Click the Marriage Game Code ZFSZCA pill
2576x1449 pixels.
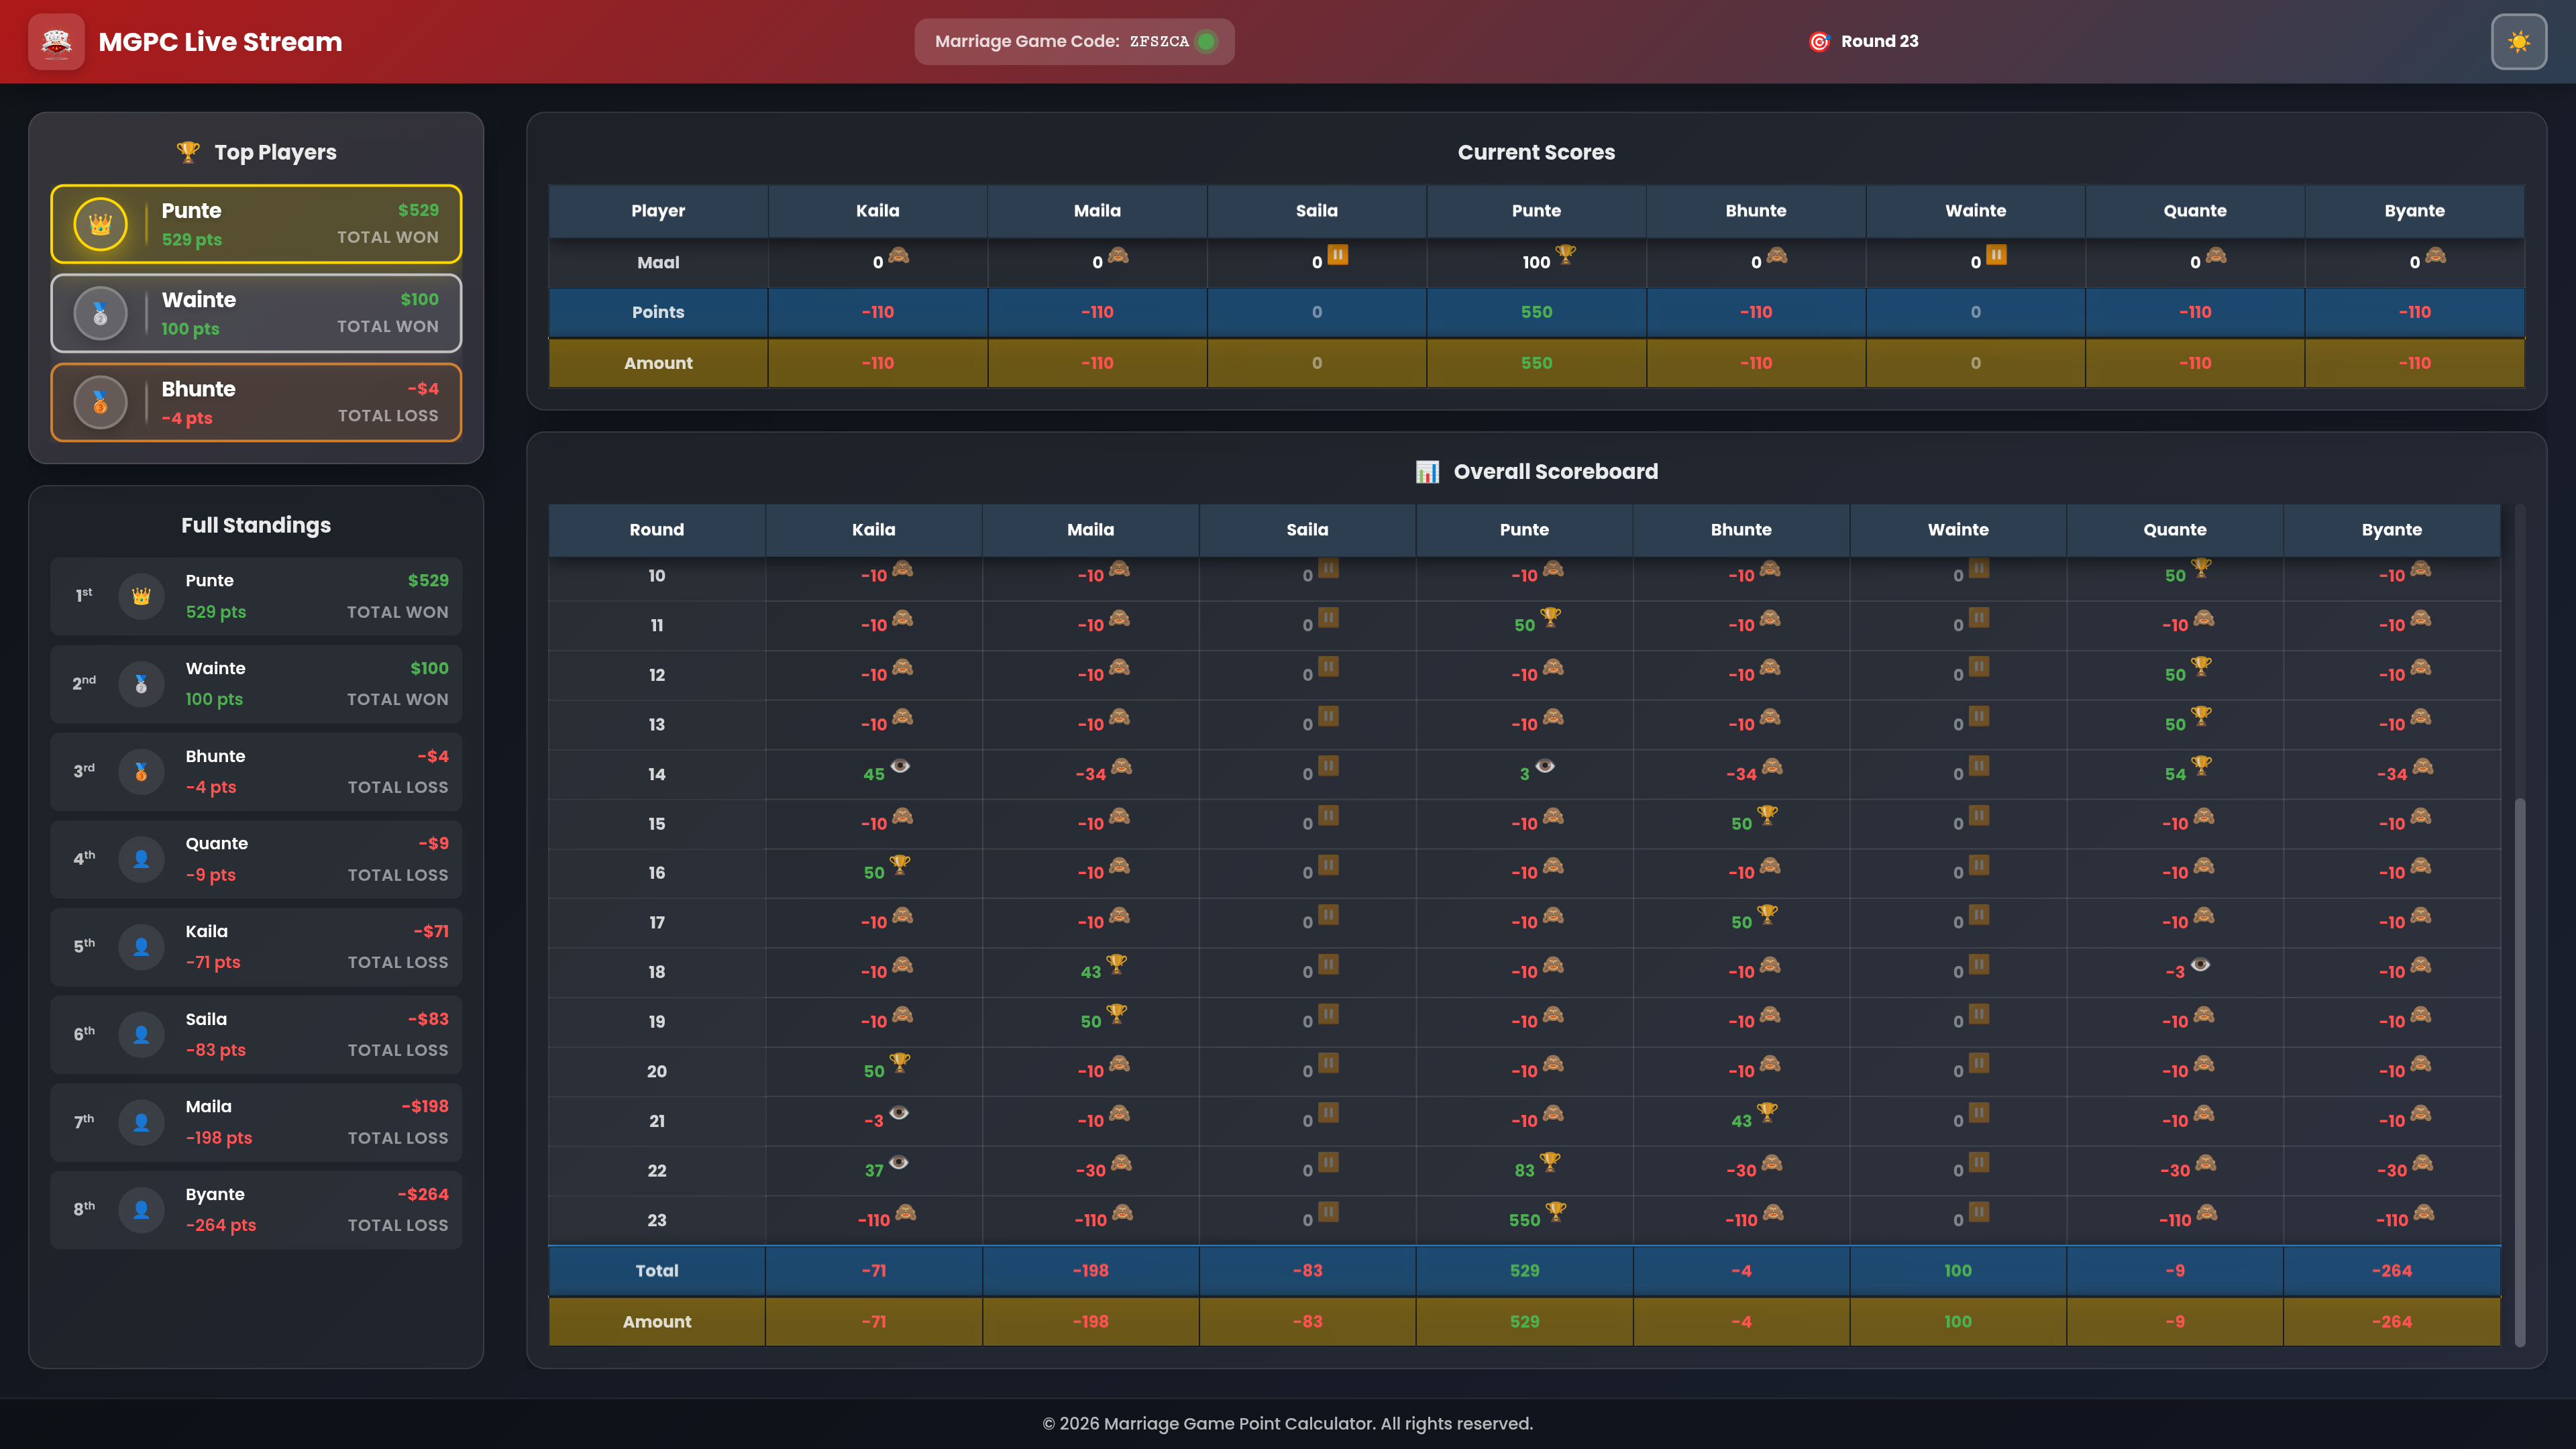coord(1073,41)
